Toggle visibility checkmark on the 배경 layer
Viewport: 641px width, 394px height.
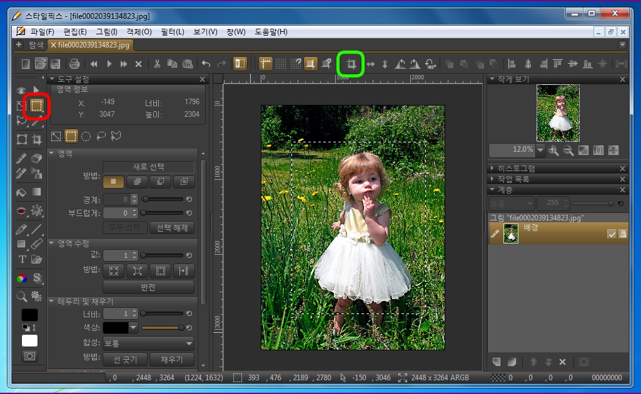click(x=612, y=234)
